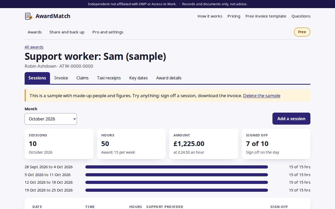Click the '19 Oct 2026 to 25 Oct 2026' label

coord(49,190)
